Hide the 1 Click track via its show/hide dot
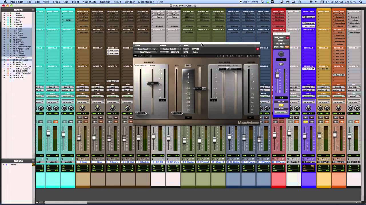The height and width of the screenshot is (205, 366). point(4,13)
